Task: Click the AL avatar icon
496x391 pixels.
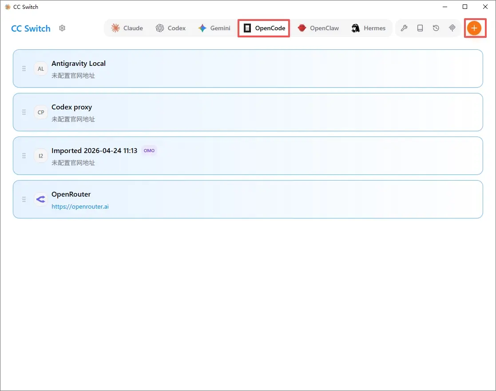Action: (41, 69)
